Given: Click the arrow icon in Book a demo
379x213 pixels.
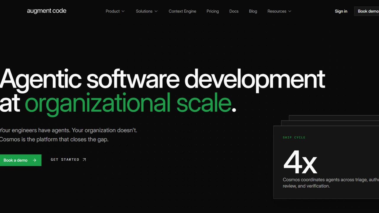Looking at the screenshot, I should [34, 160].
